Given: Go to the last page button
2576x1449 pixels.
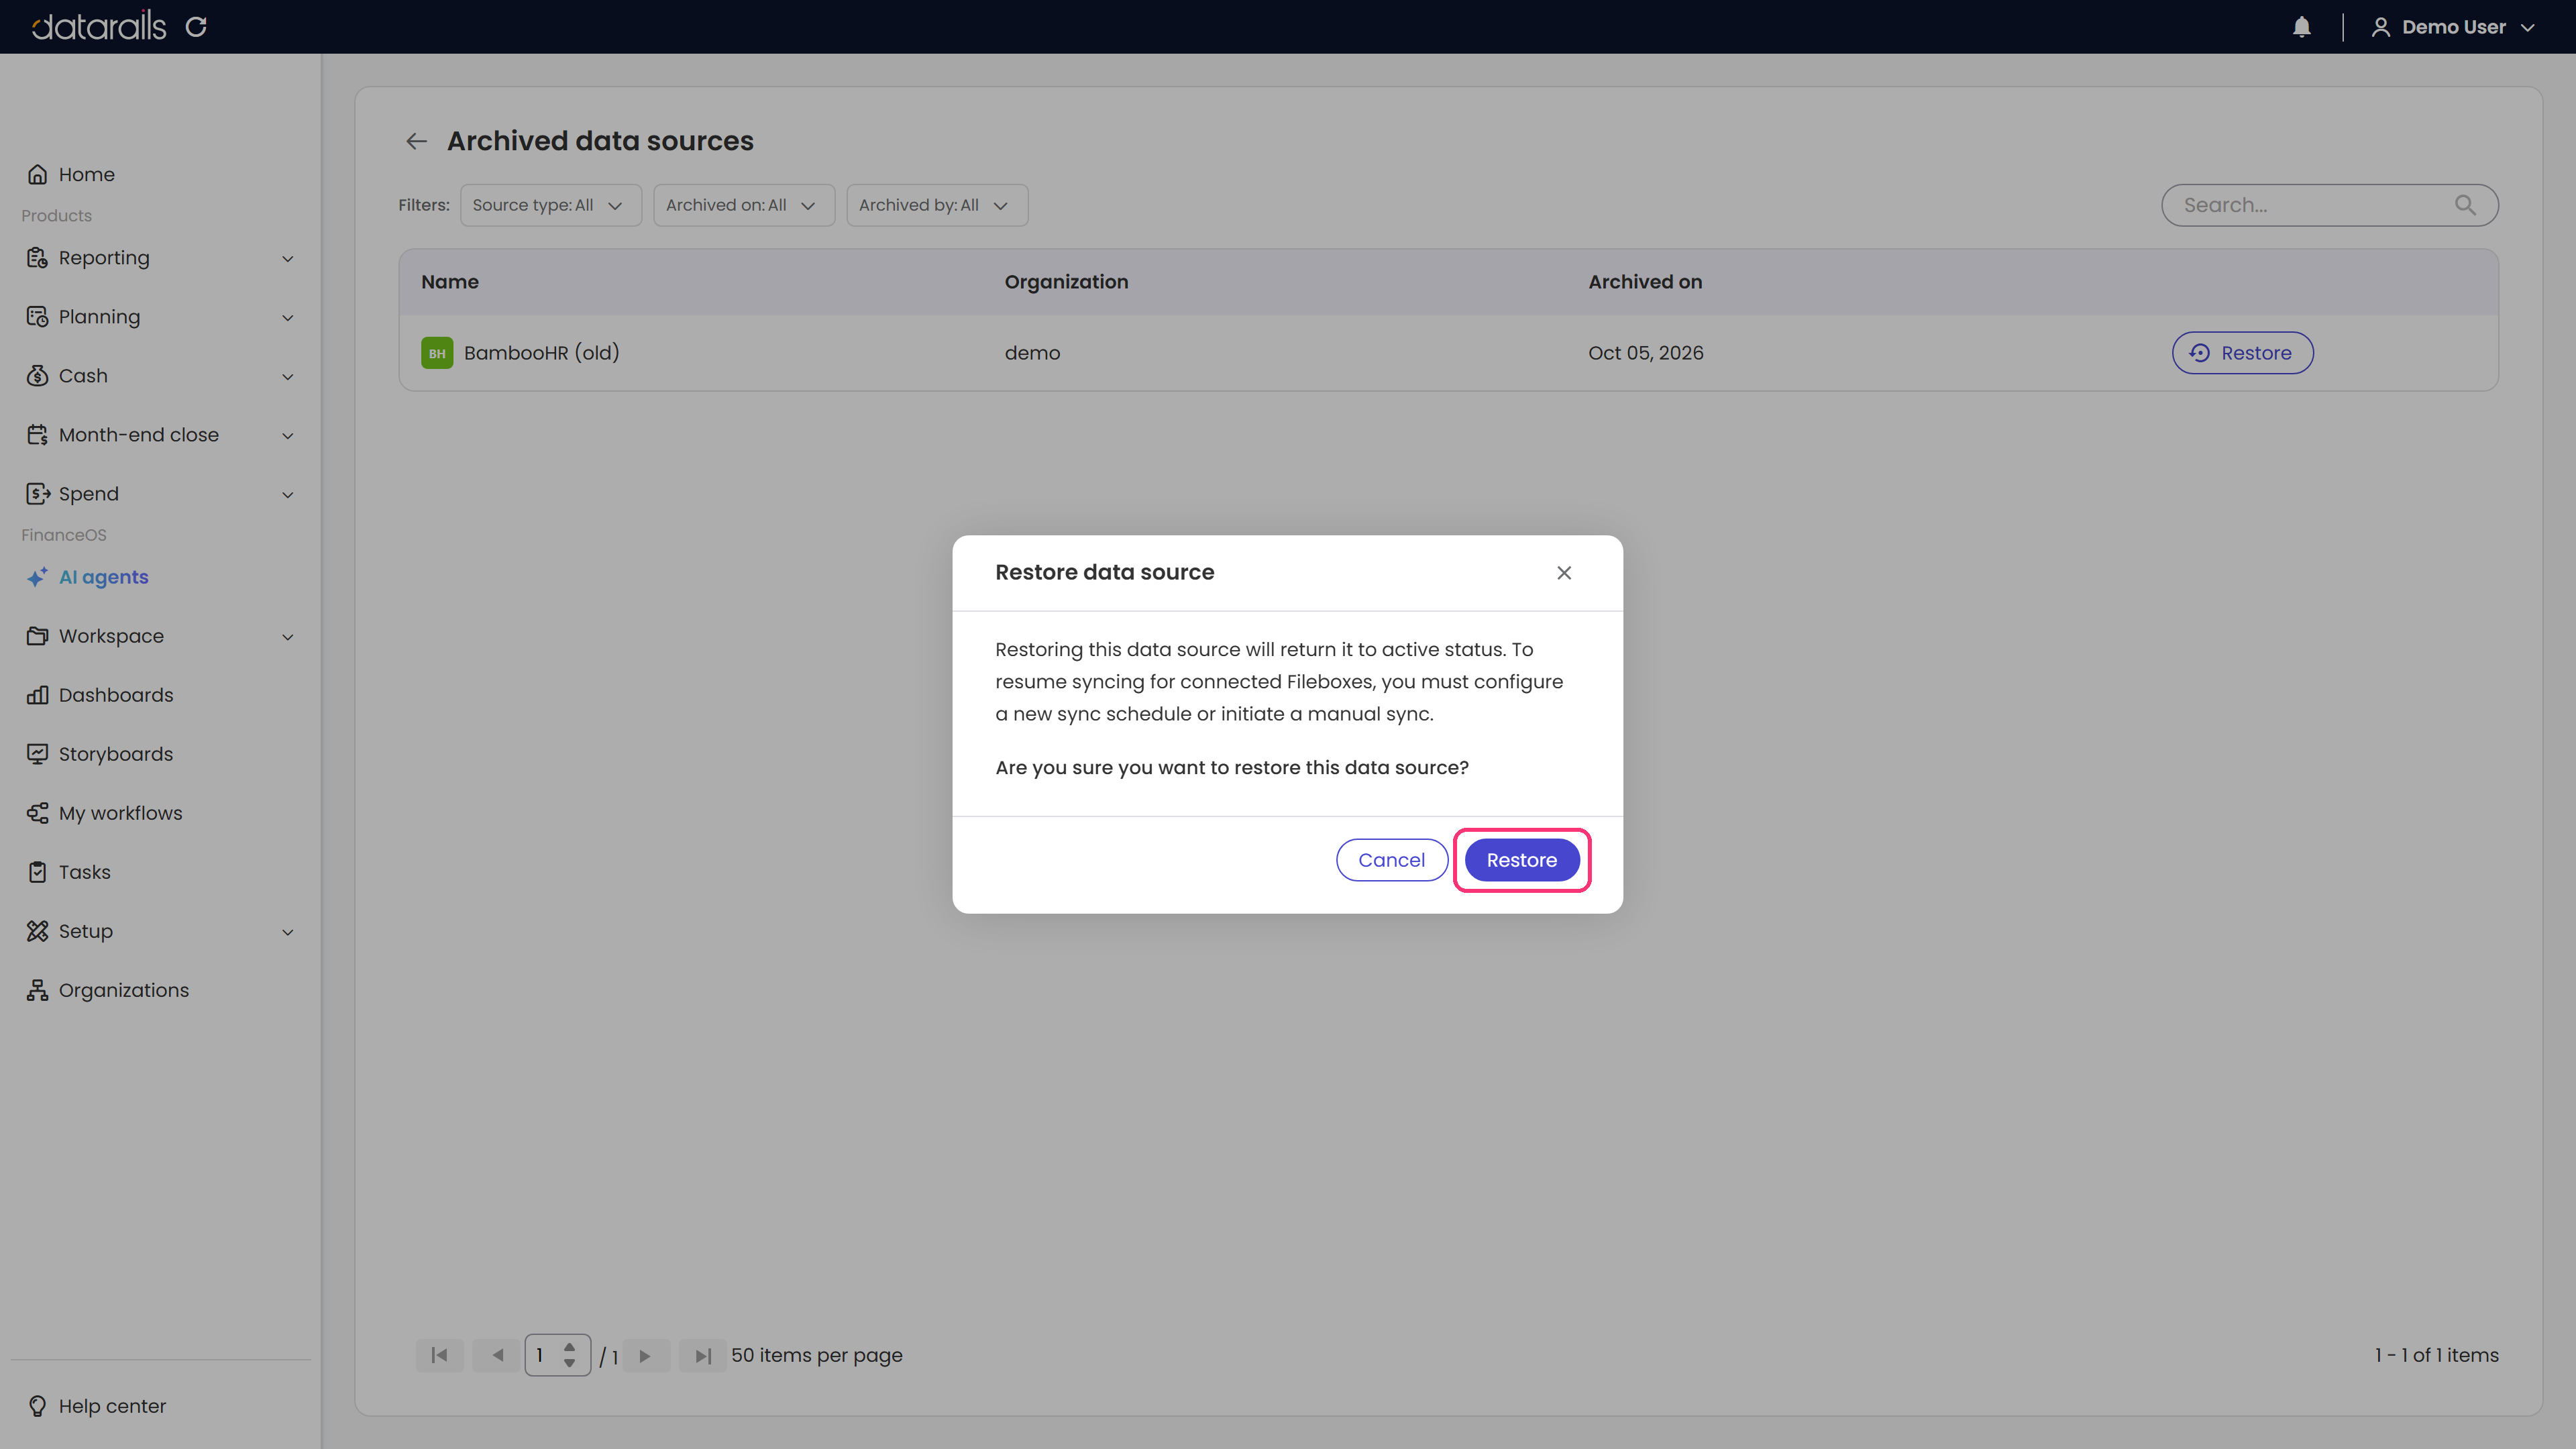Looking at the screenshot, I should tap(703, 1356).
